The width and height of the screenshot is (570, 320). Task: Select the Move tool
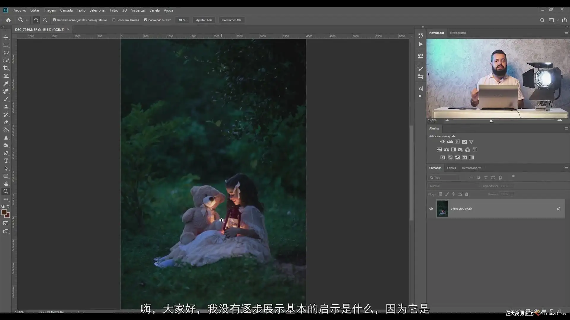[x=6, y=37]
